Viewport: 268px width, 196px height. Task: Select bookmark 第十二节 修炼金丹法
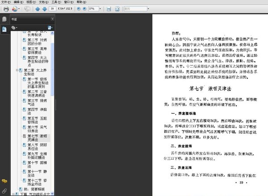[37, 182]
